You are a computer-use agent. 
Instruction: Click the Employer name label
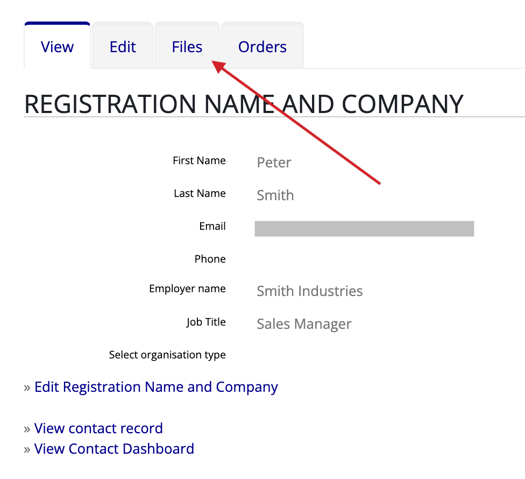tap(187, 288)
